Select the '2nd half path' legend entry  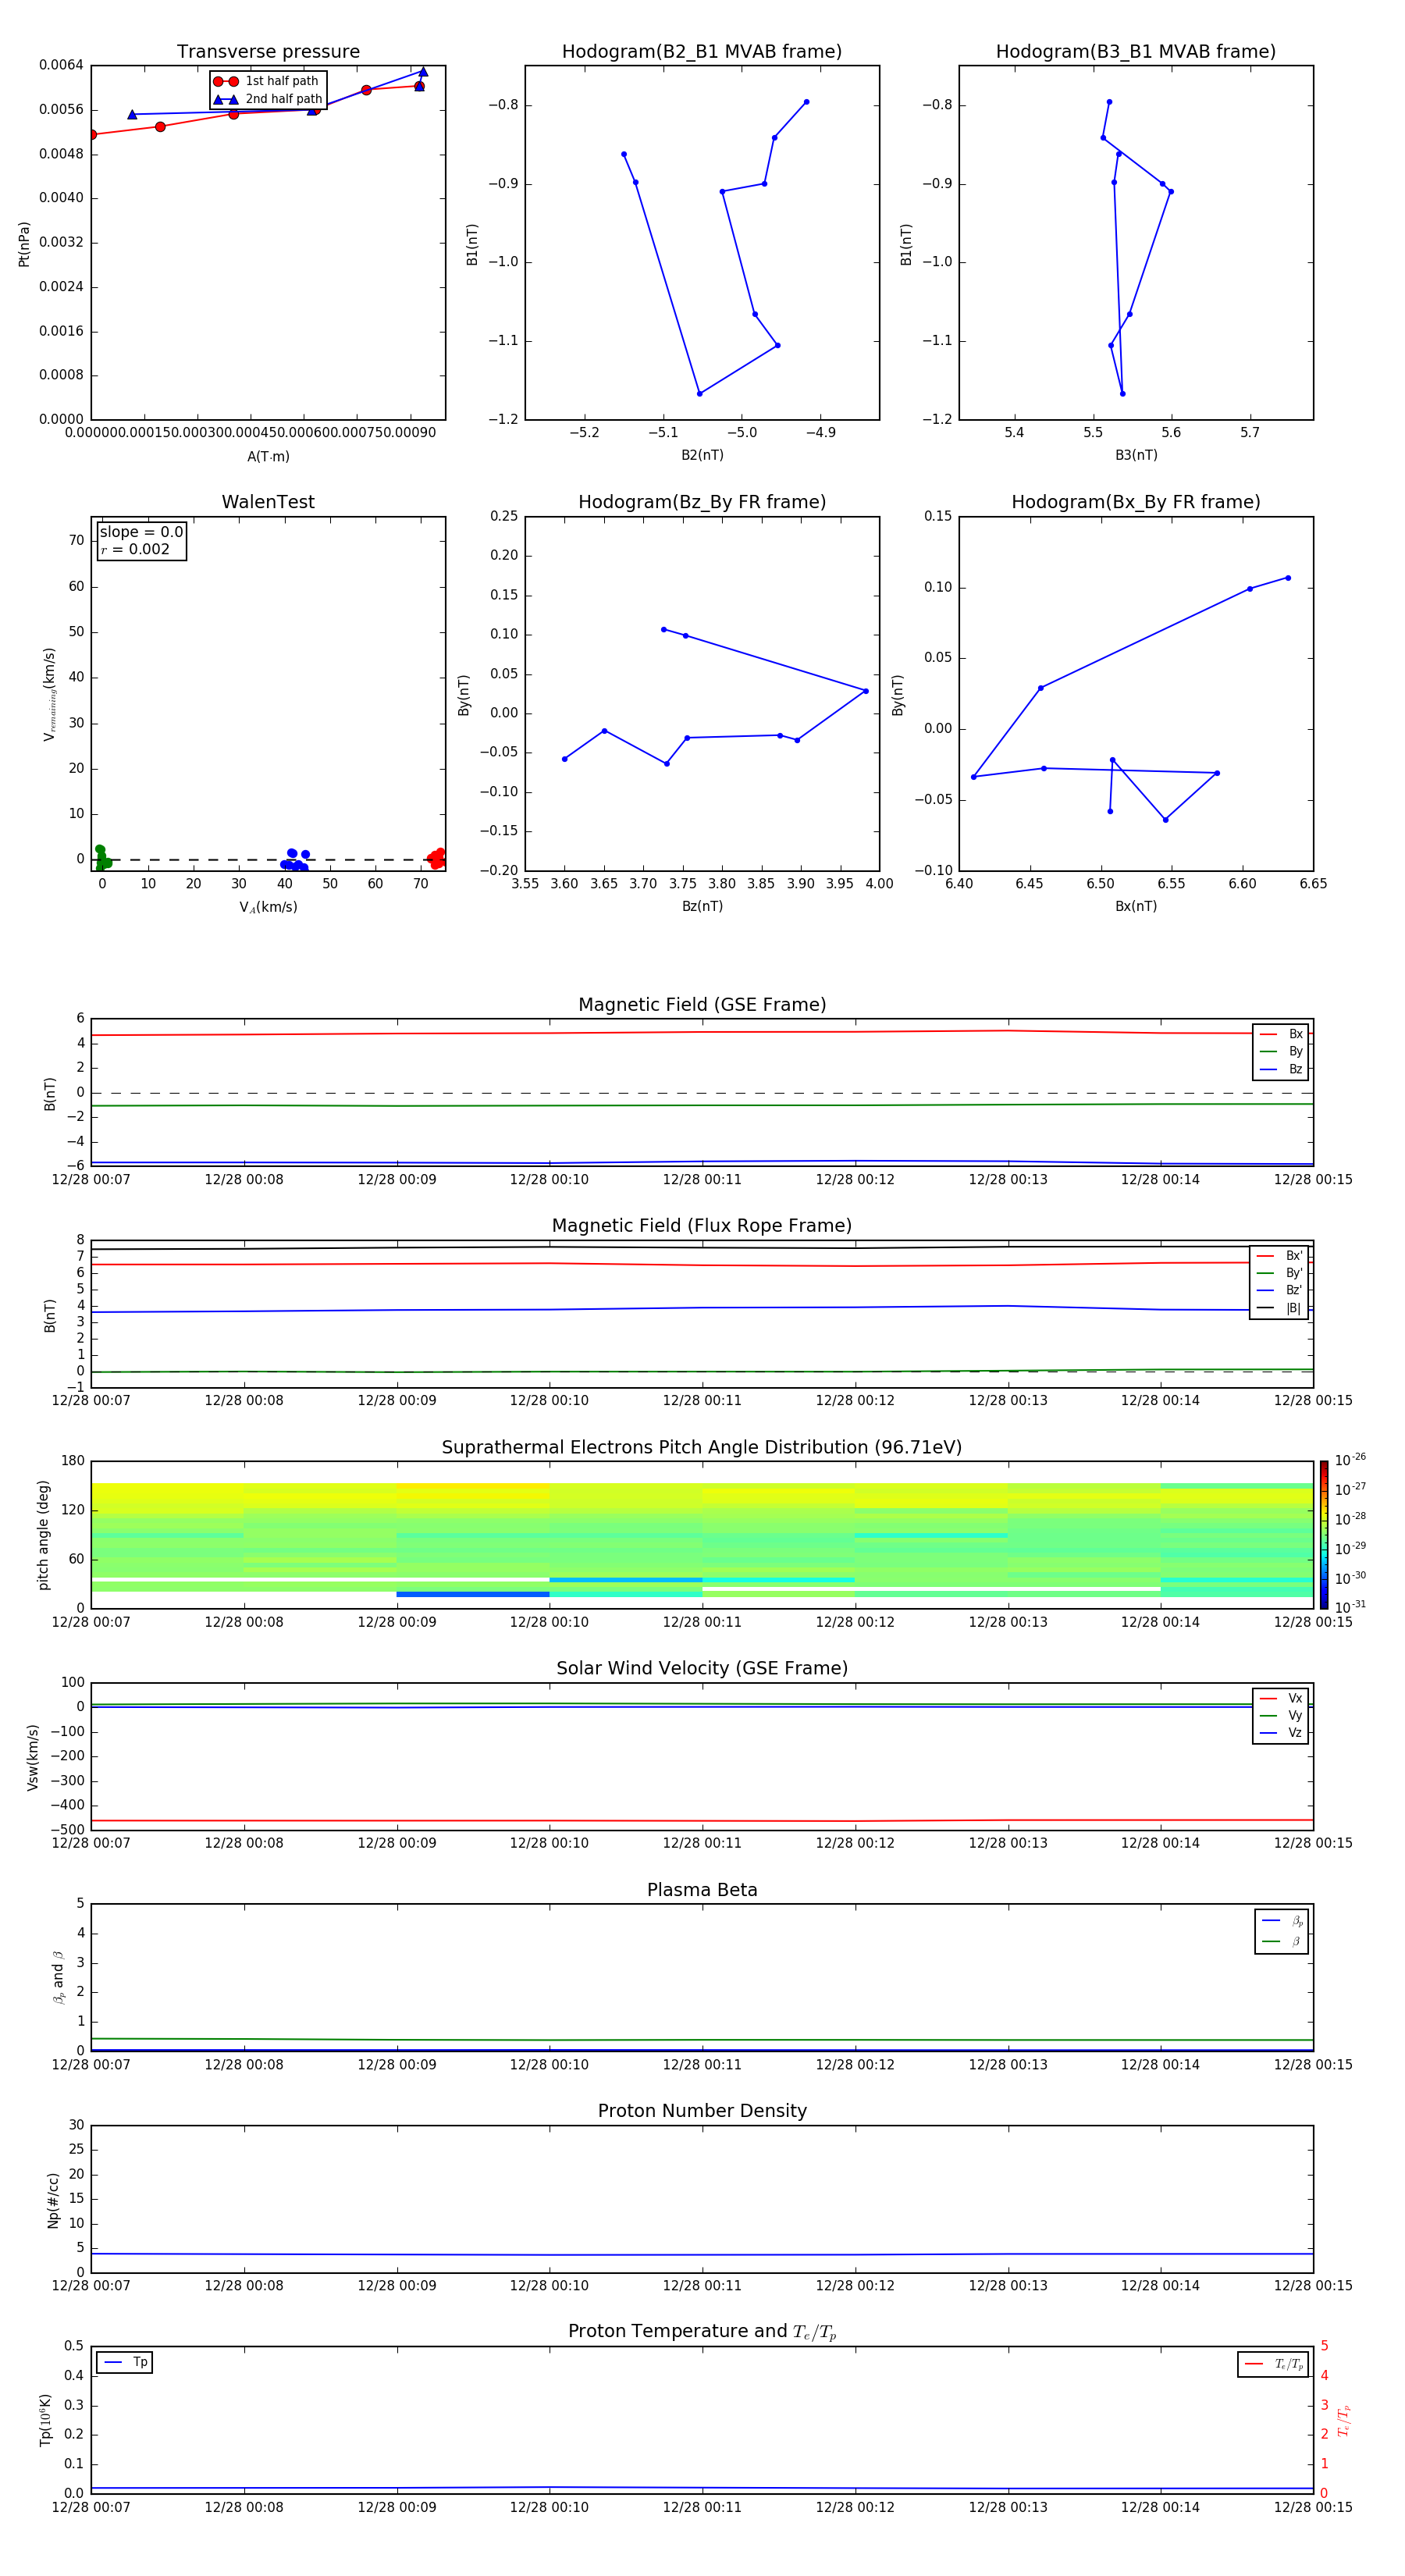(268, 99)
